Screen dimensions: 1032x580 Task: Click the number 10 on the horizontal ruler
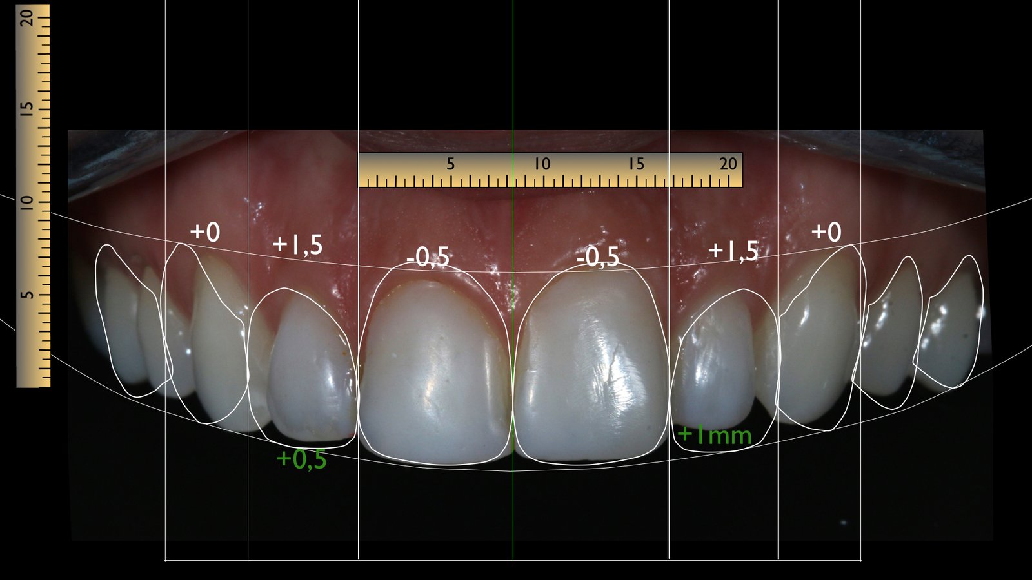pos(542,164)
